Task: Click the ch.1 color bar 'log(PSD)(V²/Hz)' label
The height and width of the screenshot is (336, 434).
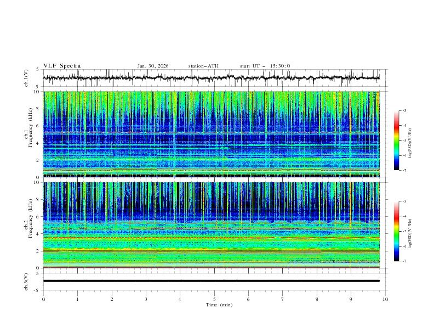Action: (x=410, y=143)
